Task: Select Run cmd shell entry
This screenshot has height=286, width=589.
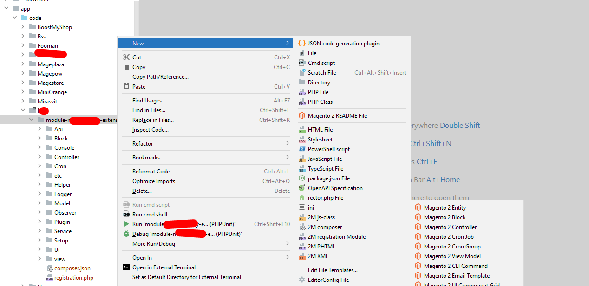Action: coord(205,214)
